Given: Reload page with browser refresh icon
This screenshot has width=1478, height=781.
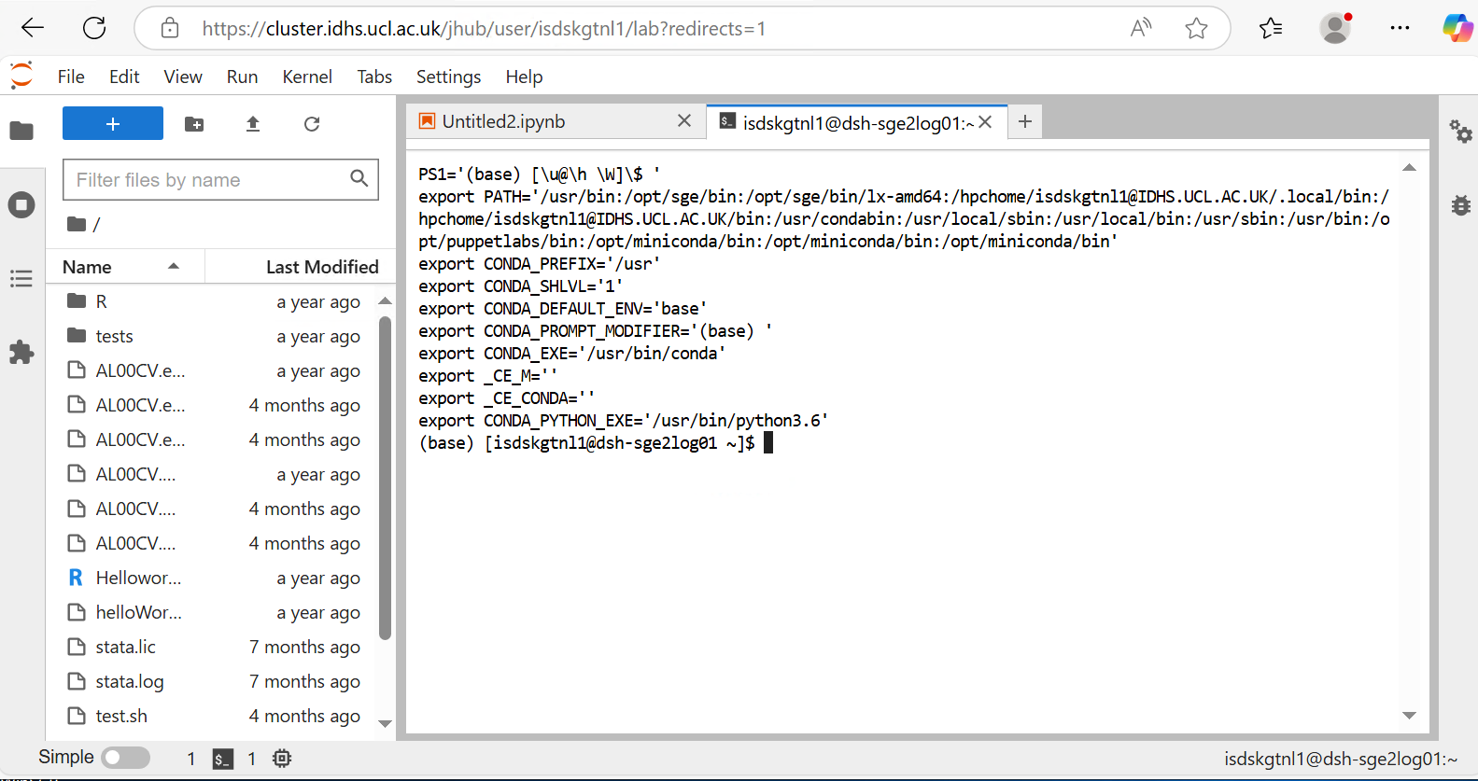Looking at the screenshot, I should (94, 28).
